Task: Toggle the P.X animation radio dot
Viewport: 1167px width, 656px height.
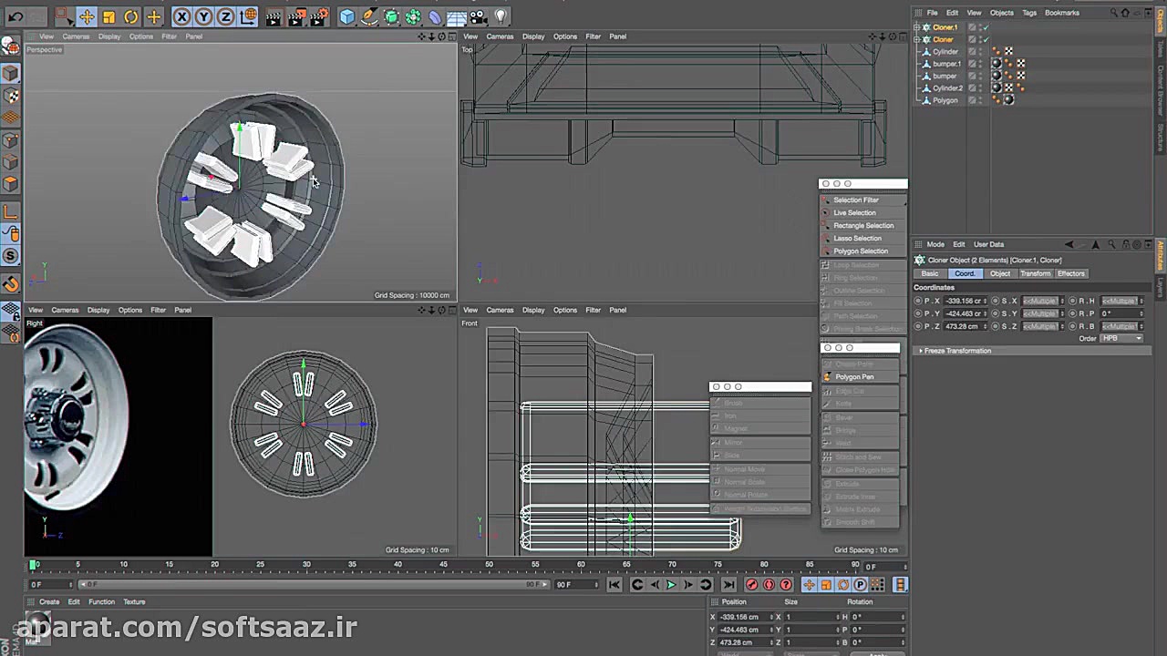Action: [x=919, y=301]
